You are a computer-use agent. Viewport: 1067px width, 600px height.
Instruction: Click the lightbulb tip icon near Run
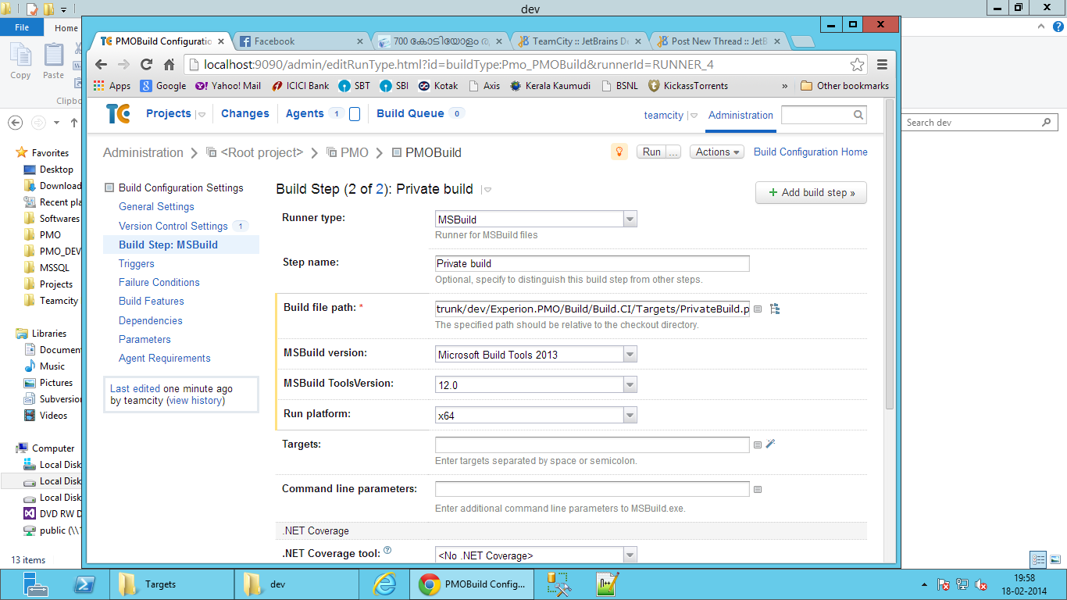tap(619, 152)
